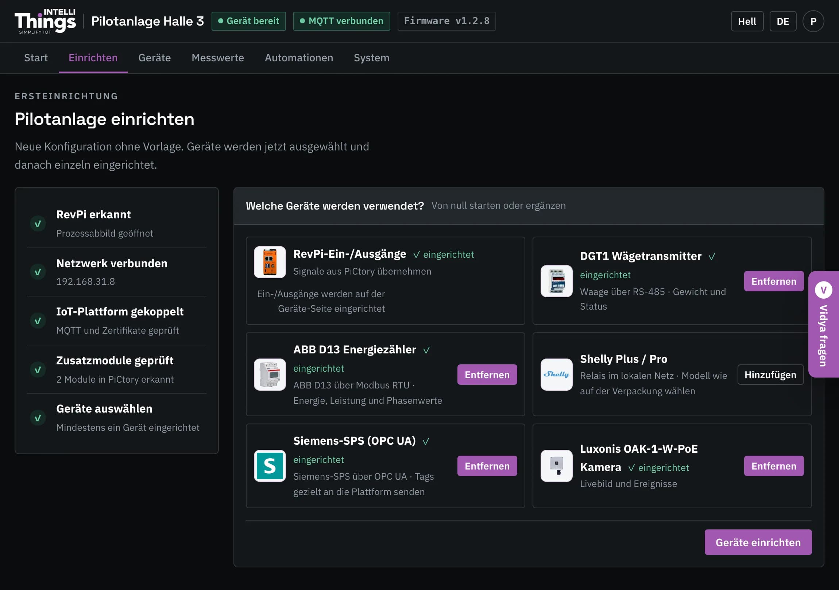Image resolution: width=839 pixels, height=590 pixels.
Task: Remove the DGT1 Wägetransmitter device
Action: tap(774, 281)
